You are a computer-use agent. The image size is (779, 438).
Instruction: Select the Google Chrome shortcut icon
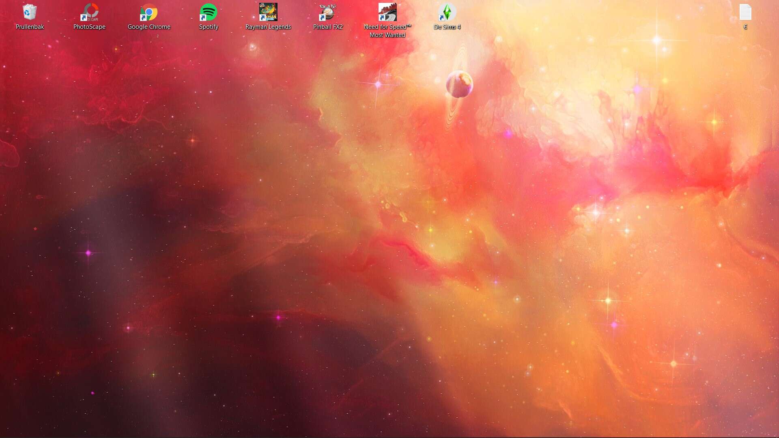(x=149, y=12)
